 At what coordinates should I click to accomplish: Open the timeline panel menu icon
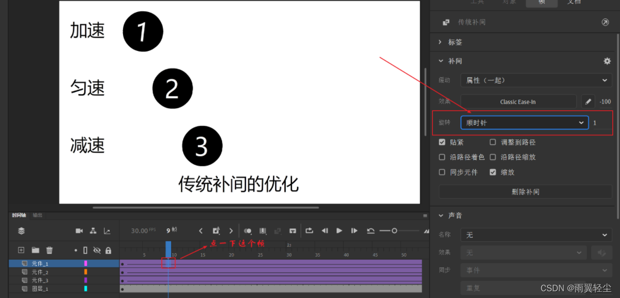425,215
